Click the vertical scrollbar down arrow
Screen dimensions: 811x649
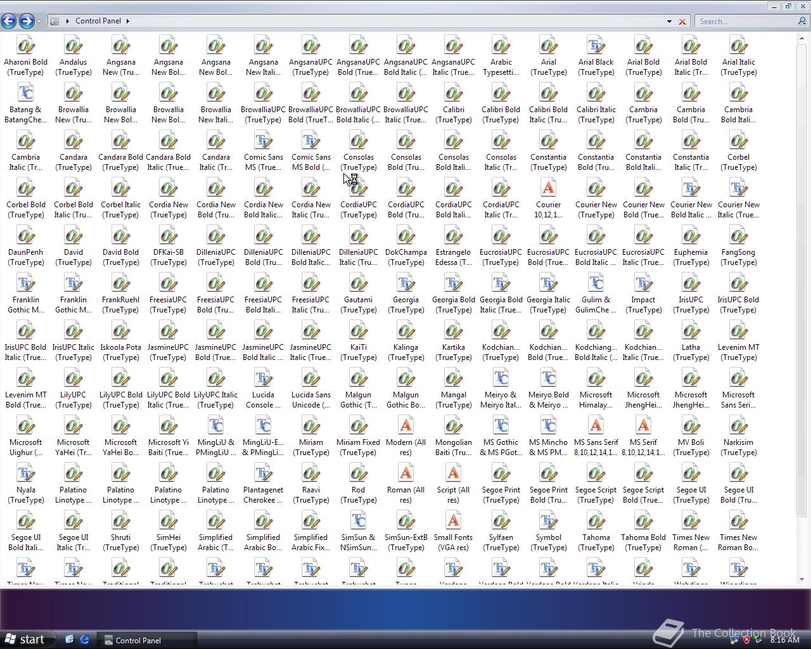[x=802, y=579]
